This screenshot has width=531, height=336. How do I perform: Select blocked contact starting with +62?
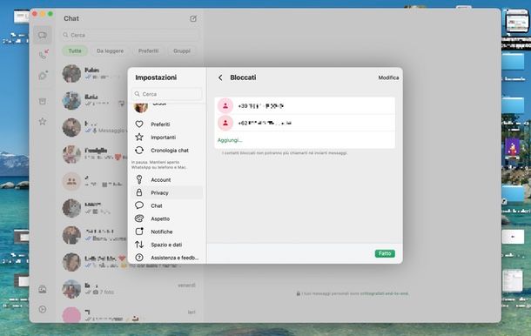coord(305,123)
